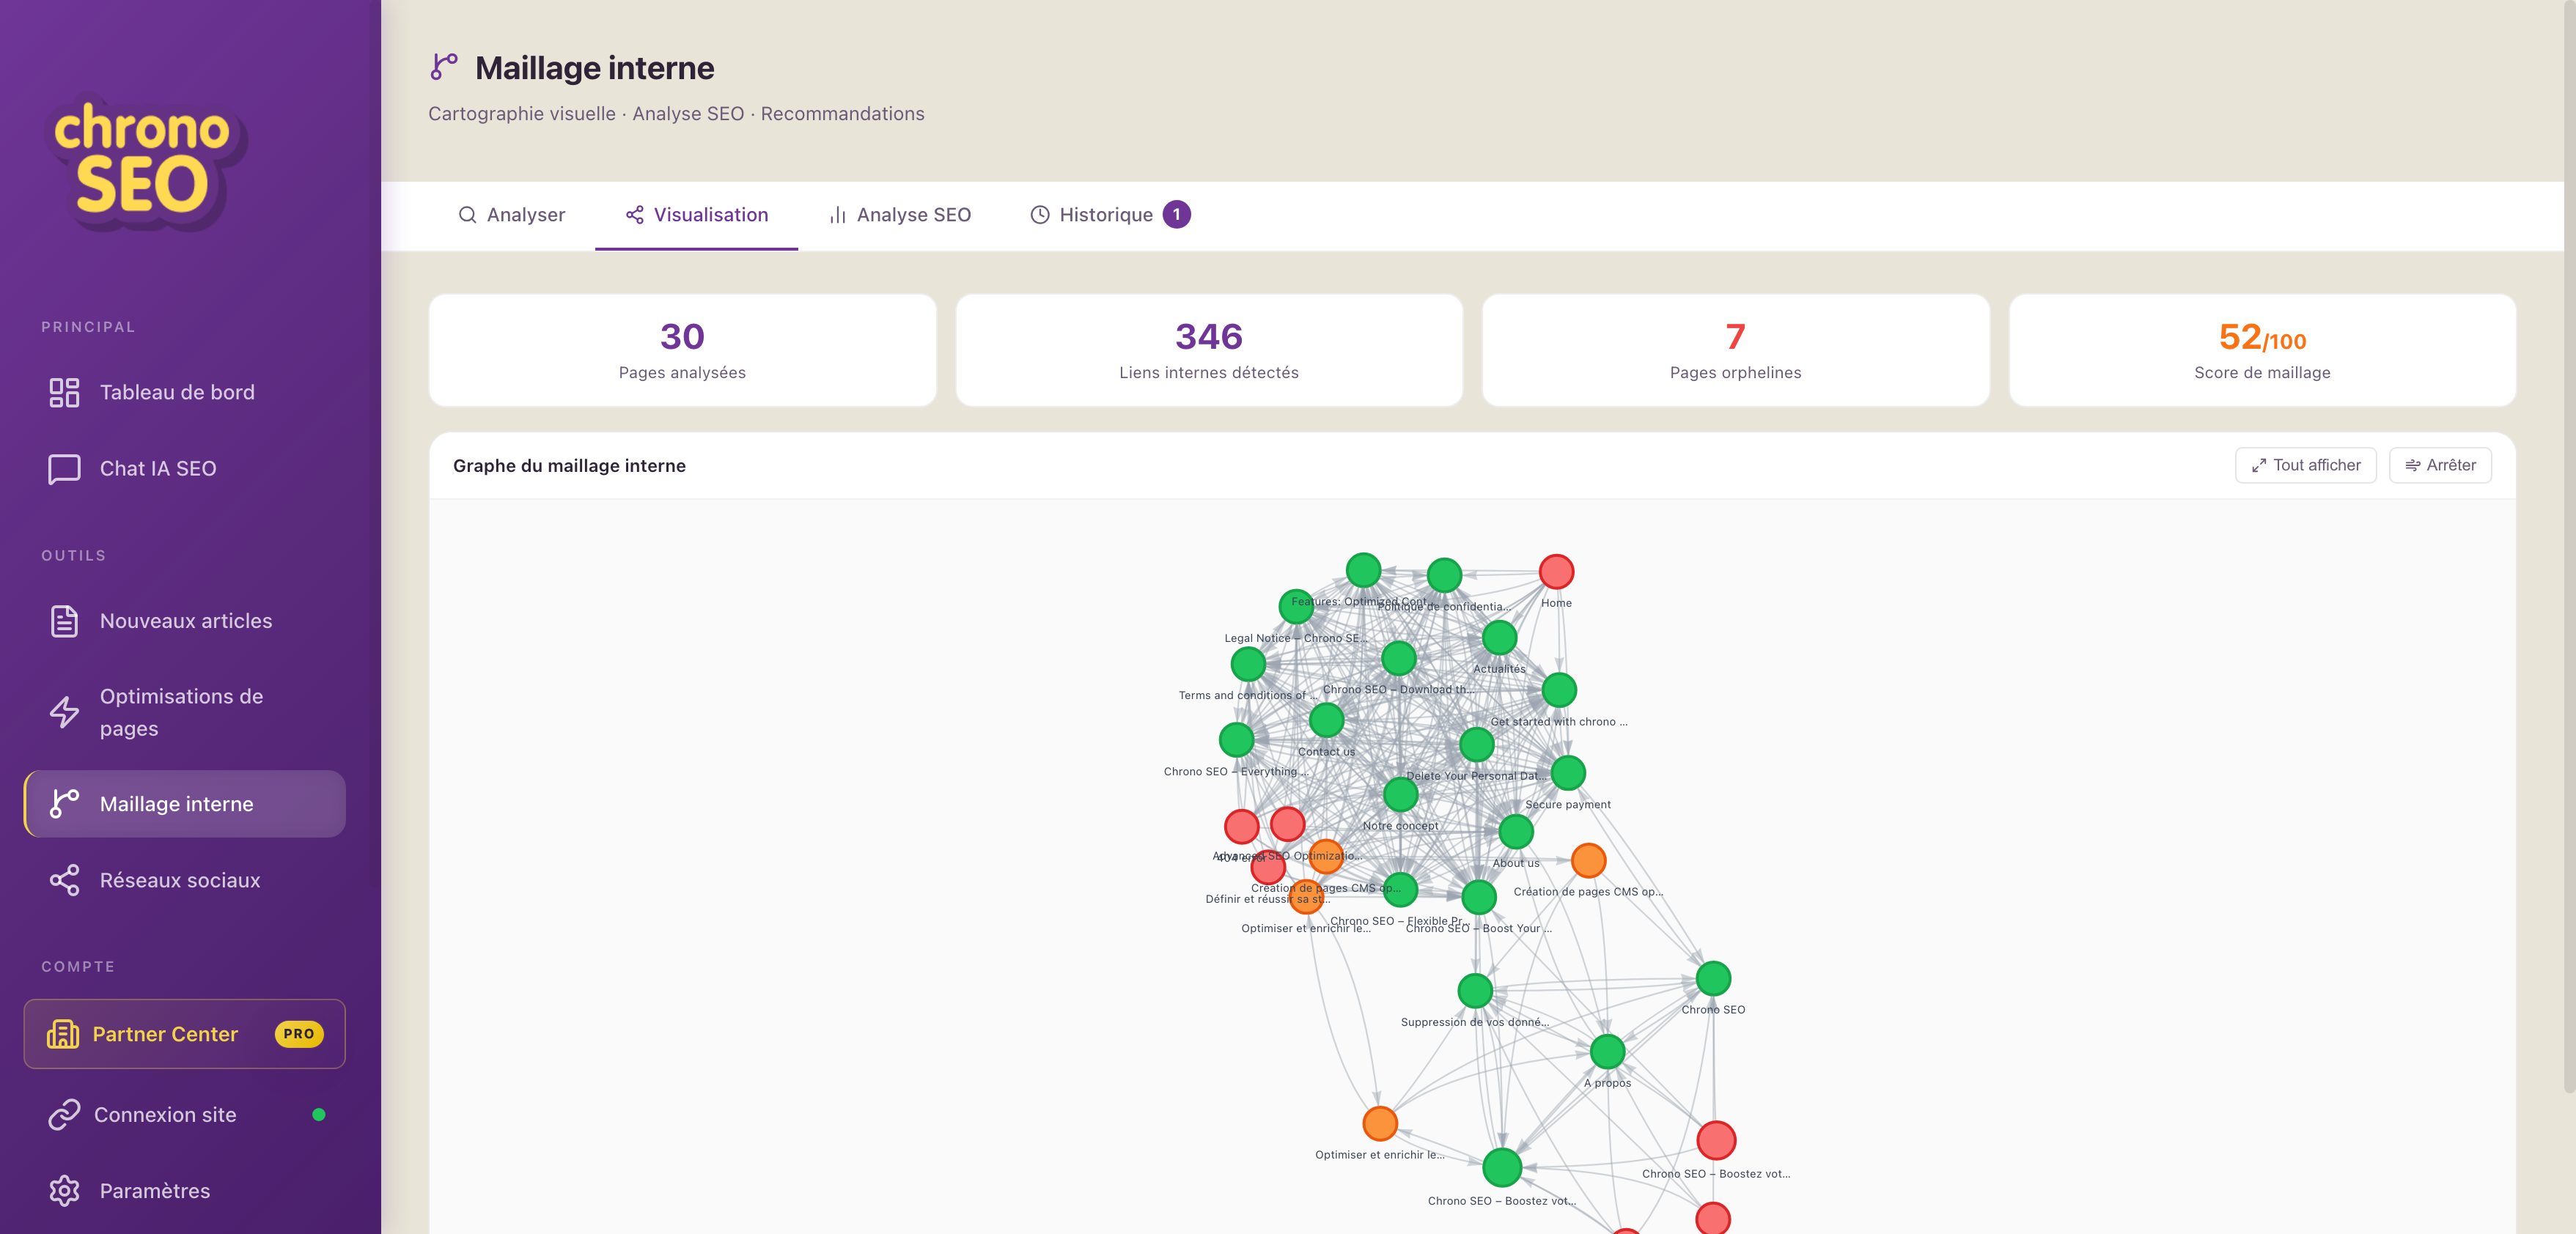Viewport: 2576px width, 1234px height.
Task: Click the Connexion site link icon
Action: coord(64,1115)
